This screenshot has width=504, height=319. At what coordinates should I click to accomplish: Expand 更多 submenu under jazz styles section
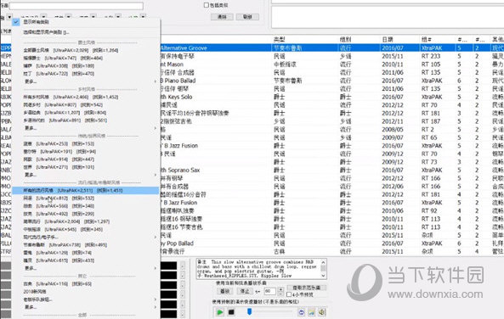click(x=86, y=81)
